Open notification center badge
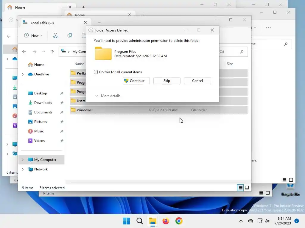Screen dimensions: 305x228 (297, 221)
